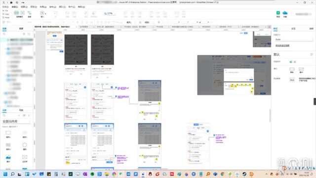Click the add adaptive views link
The height and width of the screenshot is (178, 316).
click(282, 45)
